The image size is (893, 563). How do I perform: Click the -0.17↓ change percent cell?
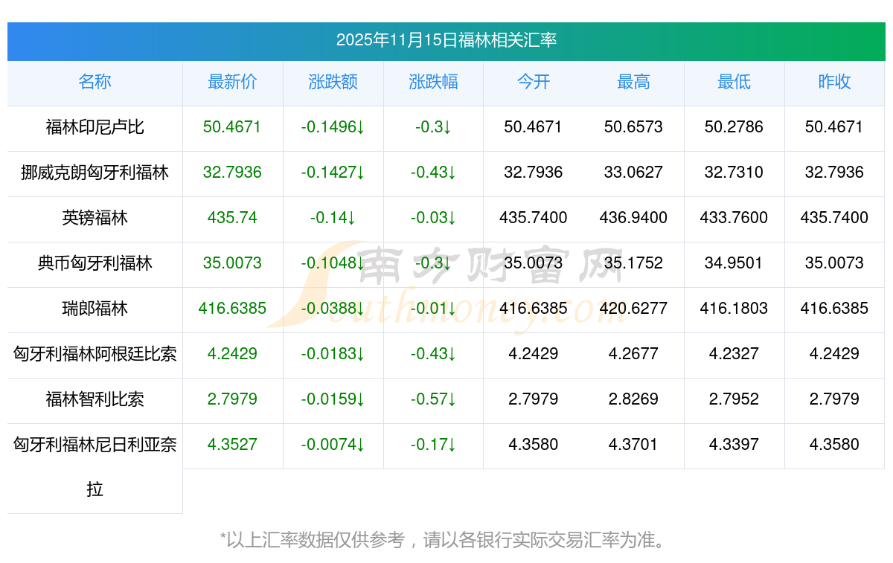[x=433, y=445]
